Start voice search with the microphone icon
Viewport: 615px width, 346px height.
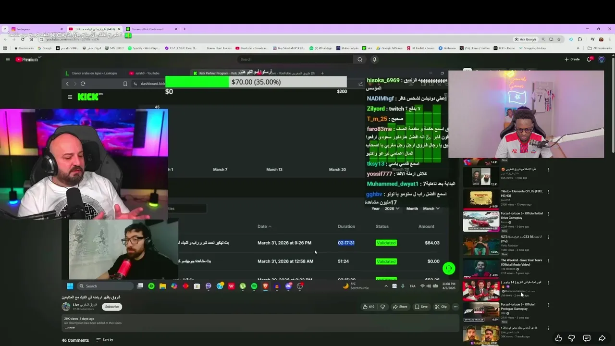click(x=374, y=60)
